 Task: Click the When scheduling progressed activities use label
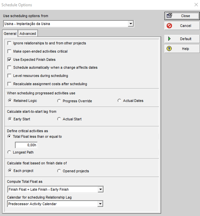tap(41, 93)
